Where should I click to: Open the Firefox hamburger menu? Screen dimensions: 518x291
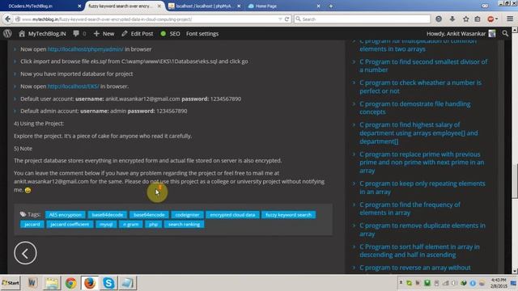point(510,19)
